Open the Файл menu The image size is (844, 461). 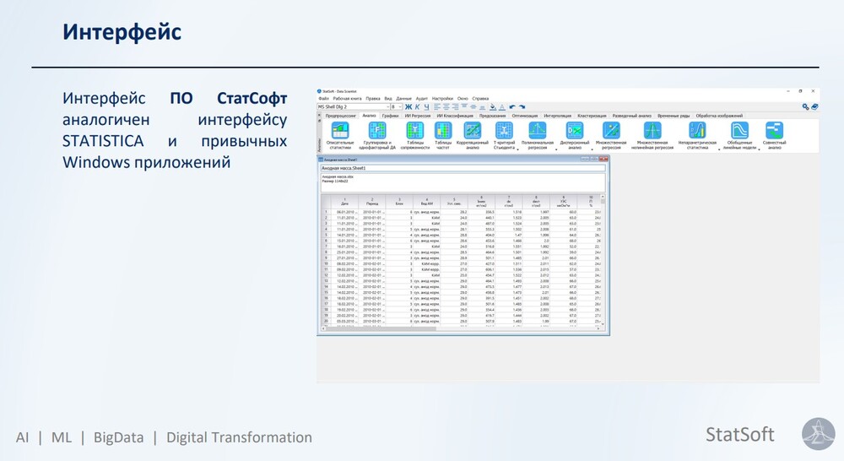click(x=323, y=99)
